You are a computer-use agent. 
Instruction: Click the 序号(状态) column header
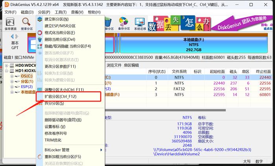point(157,71)
